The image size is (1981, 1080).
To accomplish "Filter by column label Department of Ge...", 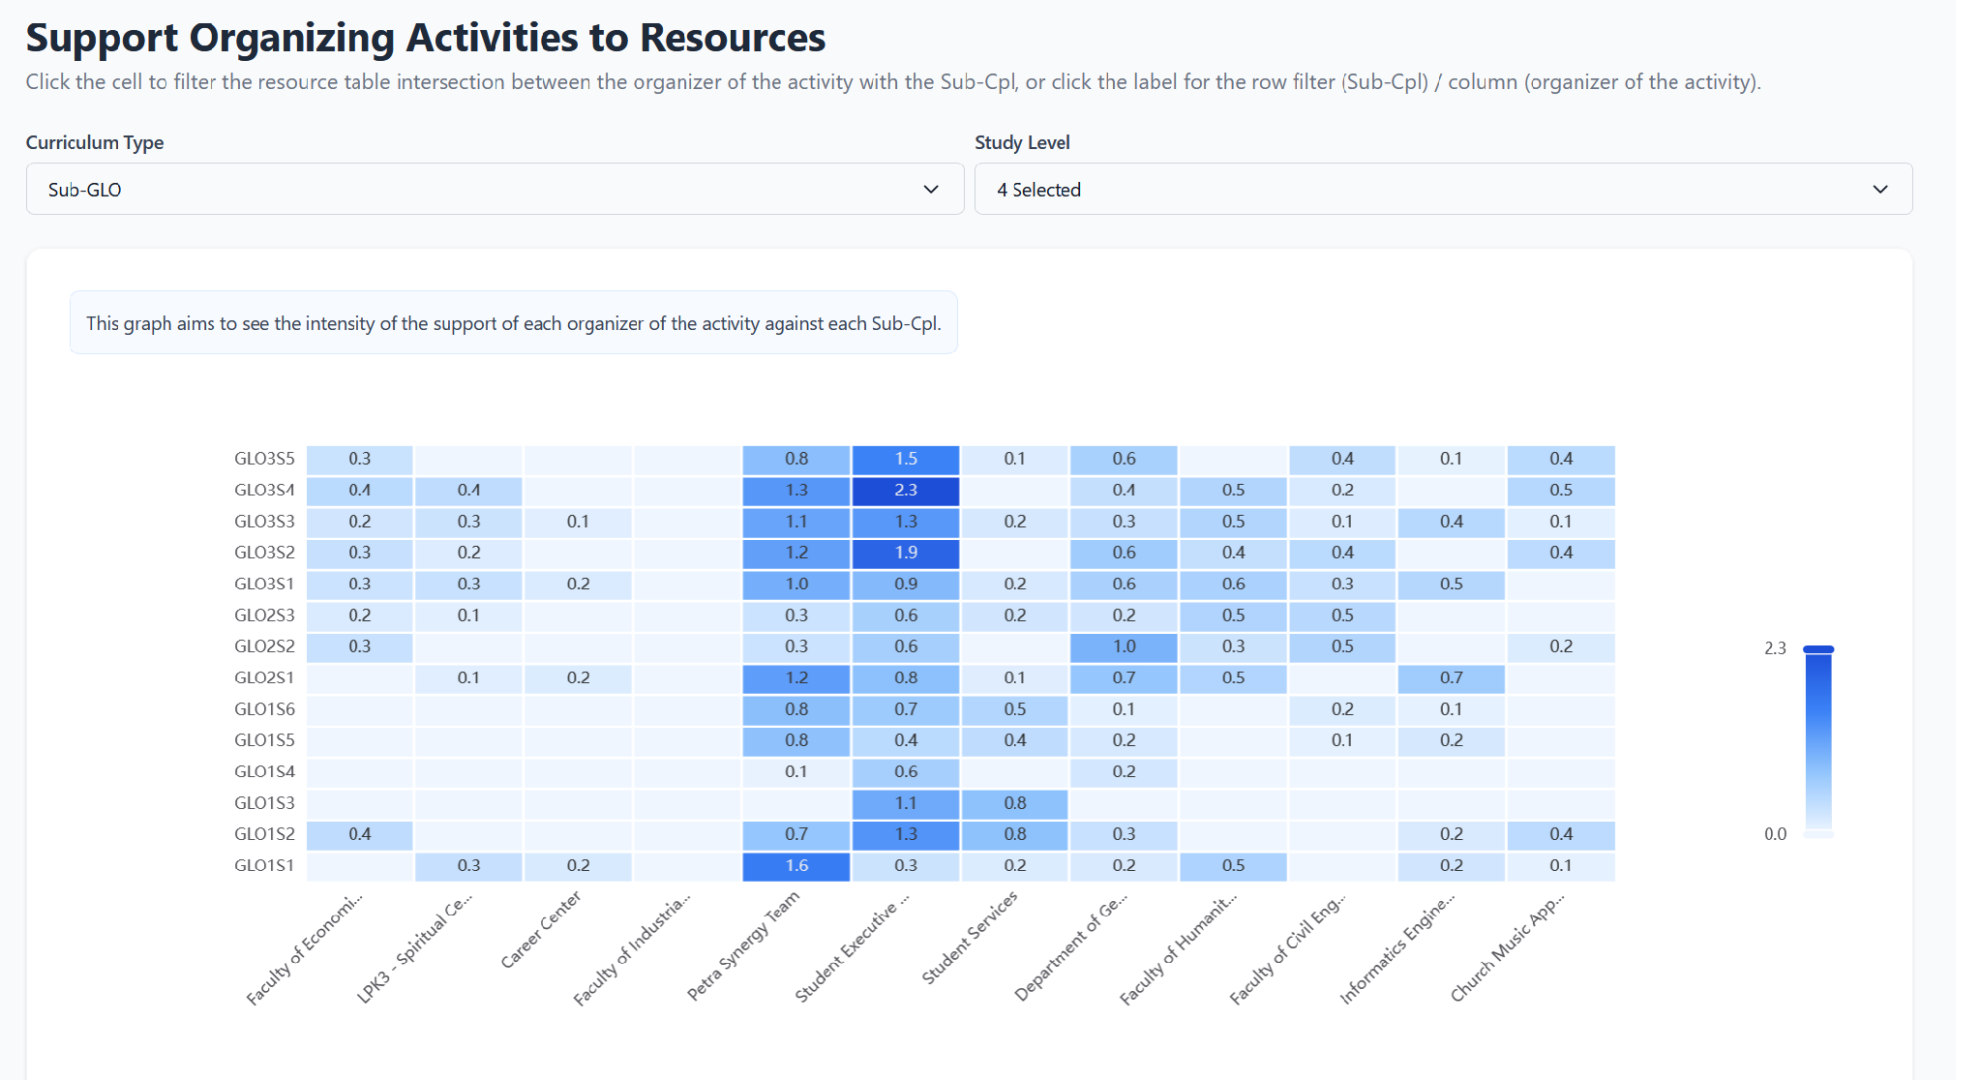I will click(1071, 946).
